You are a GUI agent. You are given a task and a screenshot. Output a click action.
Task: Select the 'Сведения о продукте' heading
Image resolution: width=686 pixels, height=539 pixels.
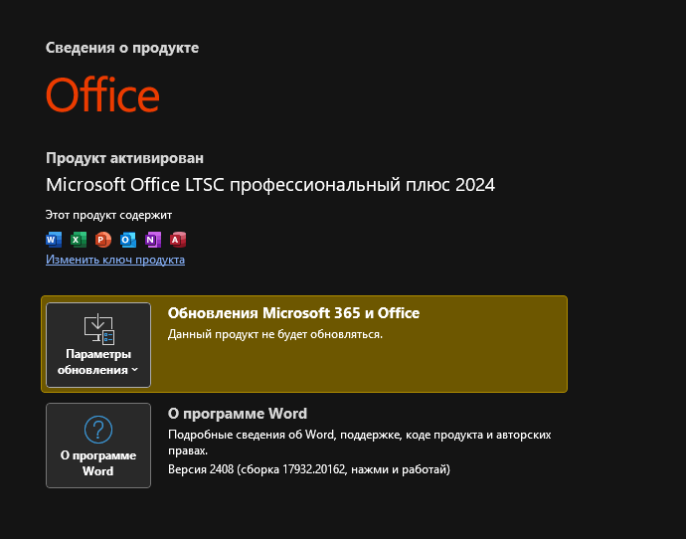pyautogui.click(x=122, y=48)
